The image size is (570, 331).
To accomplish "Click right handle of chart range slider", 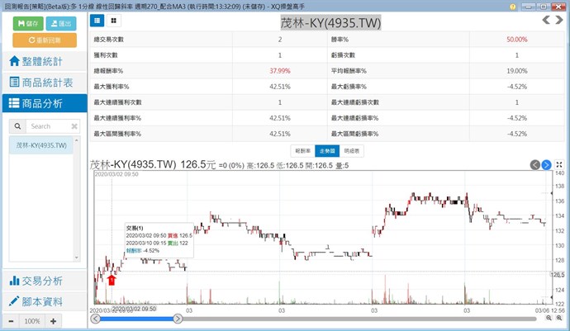I will (178, 319).
